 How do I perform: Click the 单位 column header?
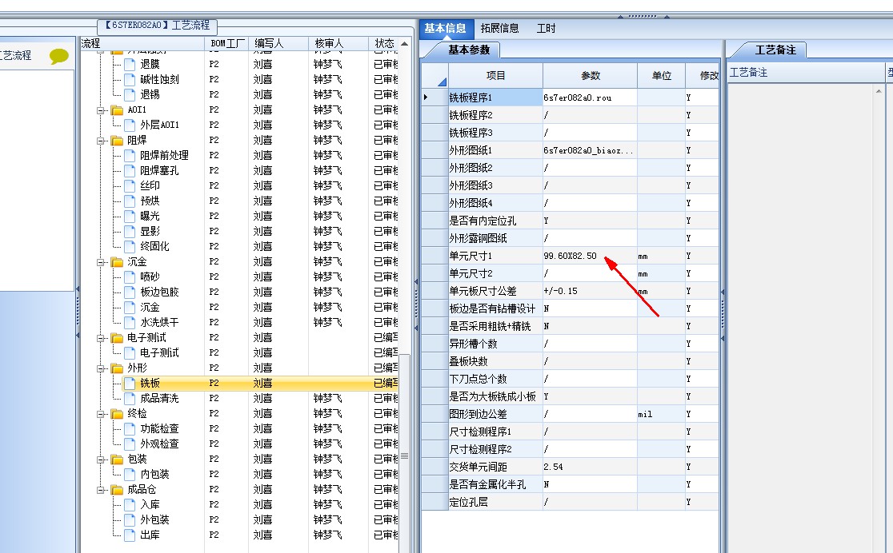click(x=661, y=76)
